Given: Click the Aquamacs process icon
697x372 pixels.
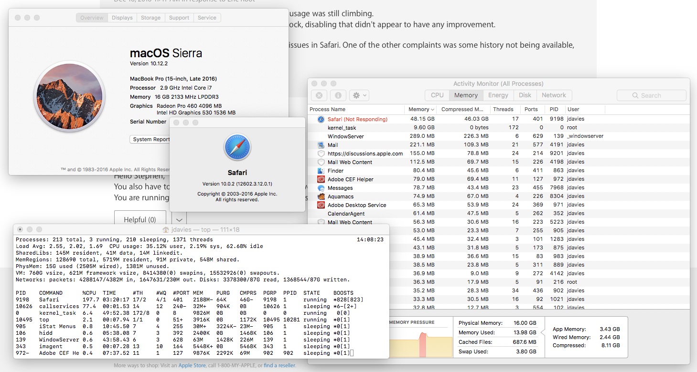Looking at the screenshot, I should pyautogui.click(x=321, y=196).
